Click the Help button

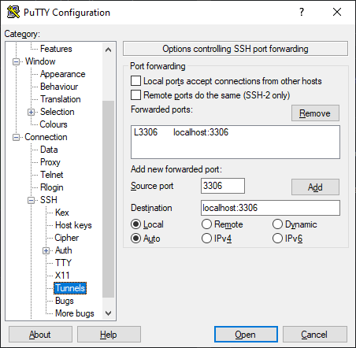pyautogui.click(x=109, y=335)
